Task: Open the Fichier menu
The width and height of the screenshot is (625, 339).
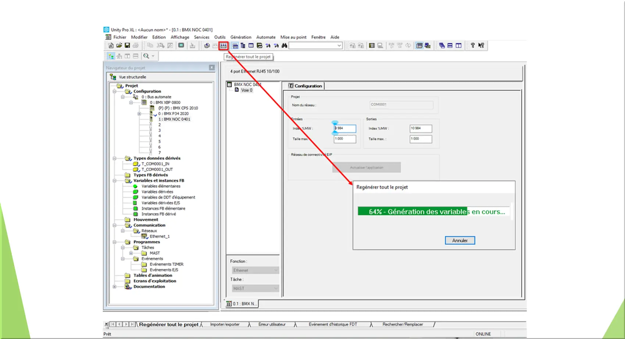Action: [119, 37]
